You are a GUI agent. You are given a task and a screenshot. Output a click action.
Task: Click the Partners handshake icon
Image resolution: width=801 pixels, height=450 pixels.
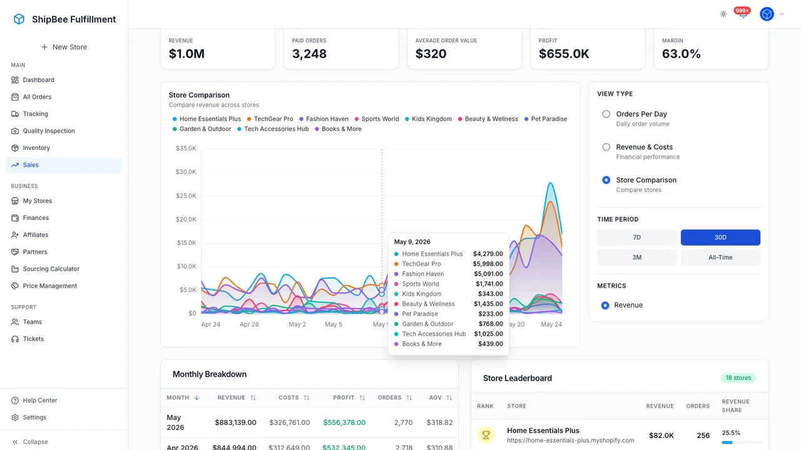click(16, 252)
